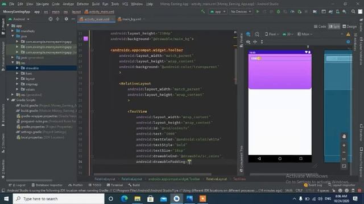The image size is (364, 204).
Task: Open the Search Everywhere magnifier
Action: 353,11
